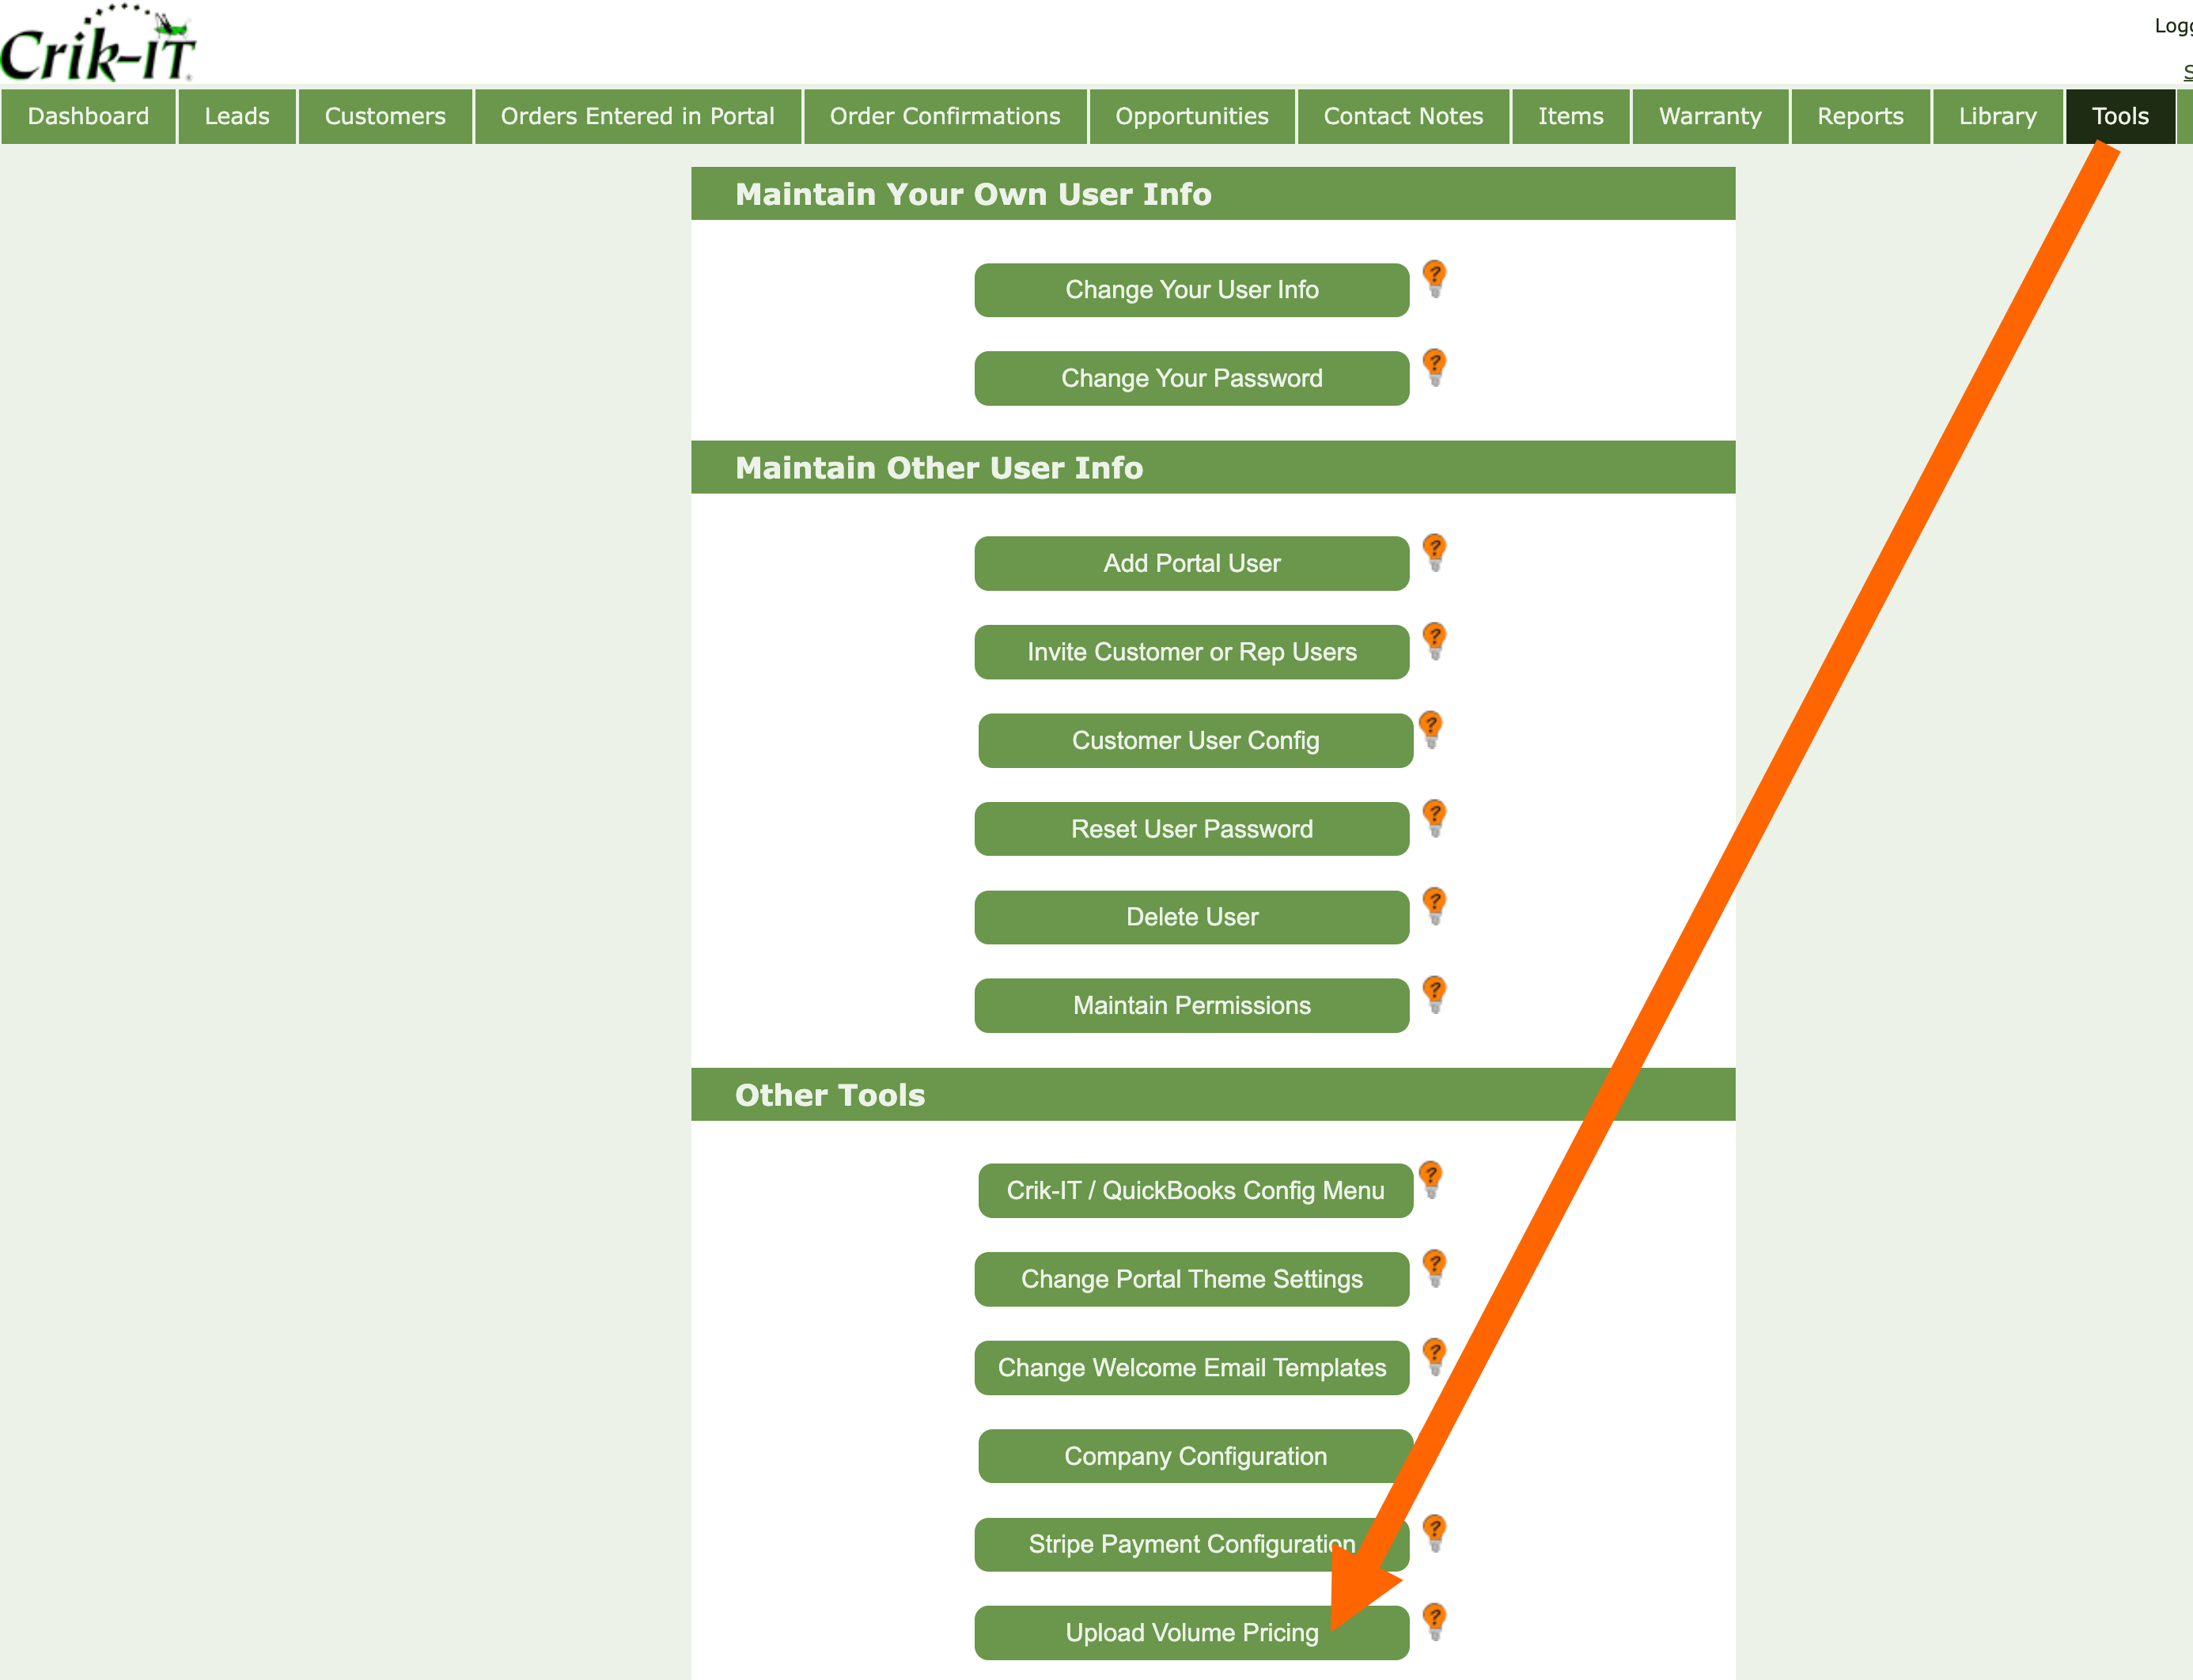Click help bulb next to Change Portal Theme Settings

(1434, 1267)
